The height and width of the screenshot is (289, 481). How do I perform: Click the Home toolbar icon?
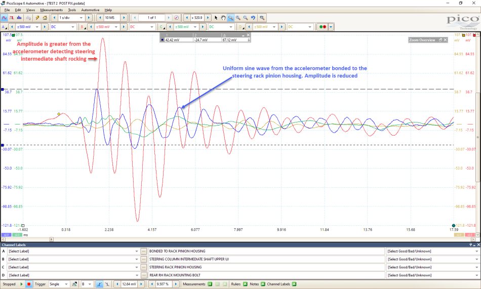pyautogui.click(x=45, y=18)
